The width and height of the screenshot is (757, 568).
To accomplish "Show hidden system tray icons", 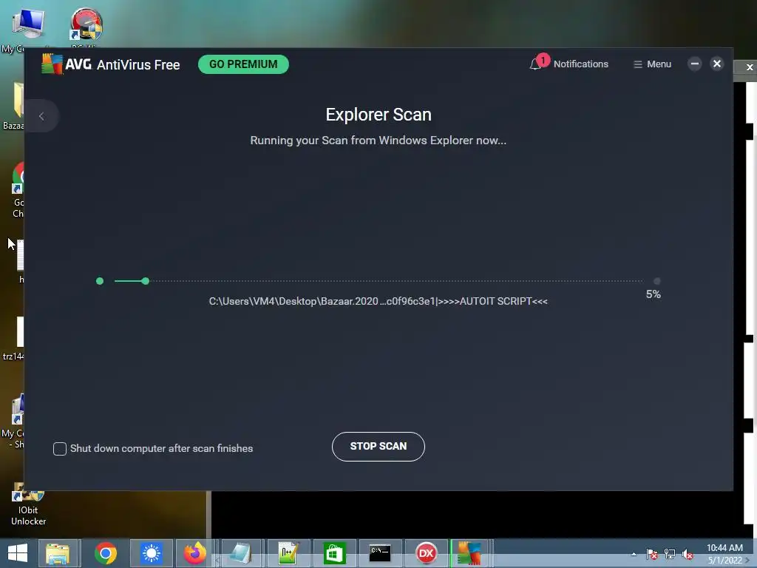I will (x=634, y=554).
